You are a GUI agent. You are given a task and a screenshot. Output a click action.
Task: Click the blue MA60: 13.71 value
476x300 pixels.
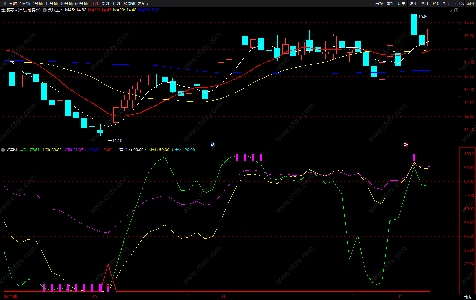tap(150, 10)
